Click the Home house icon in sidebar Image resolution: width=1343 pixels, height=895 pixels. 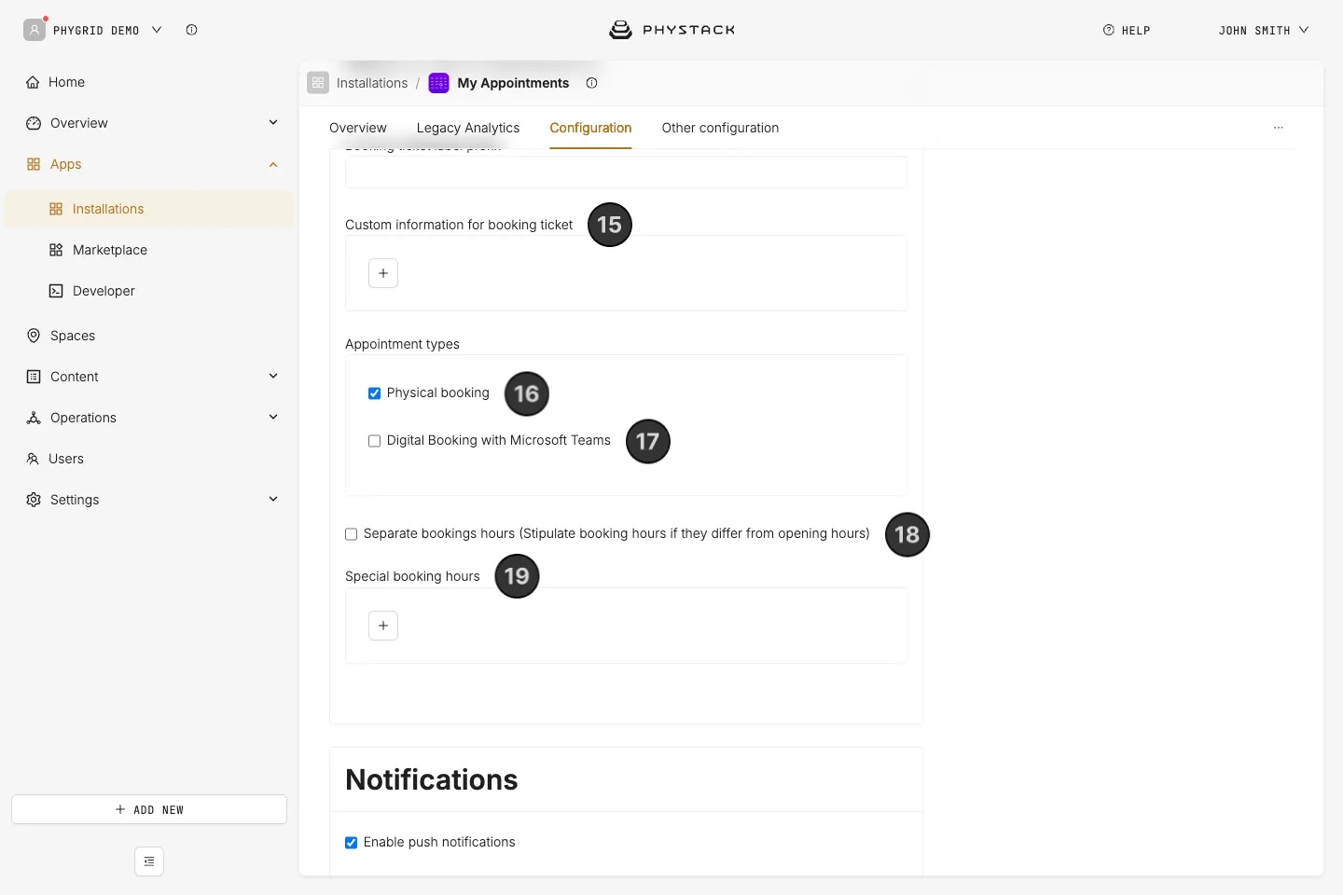pos(34,82)
